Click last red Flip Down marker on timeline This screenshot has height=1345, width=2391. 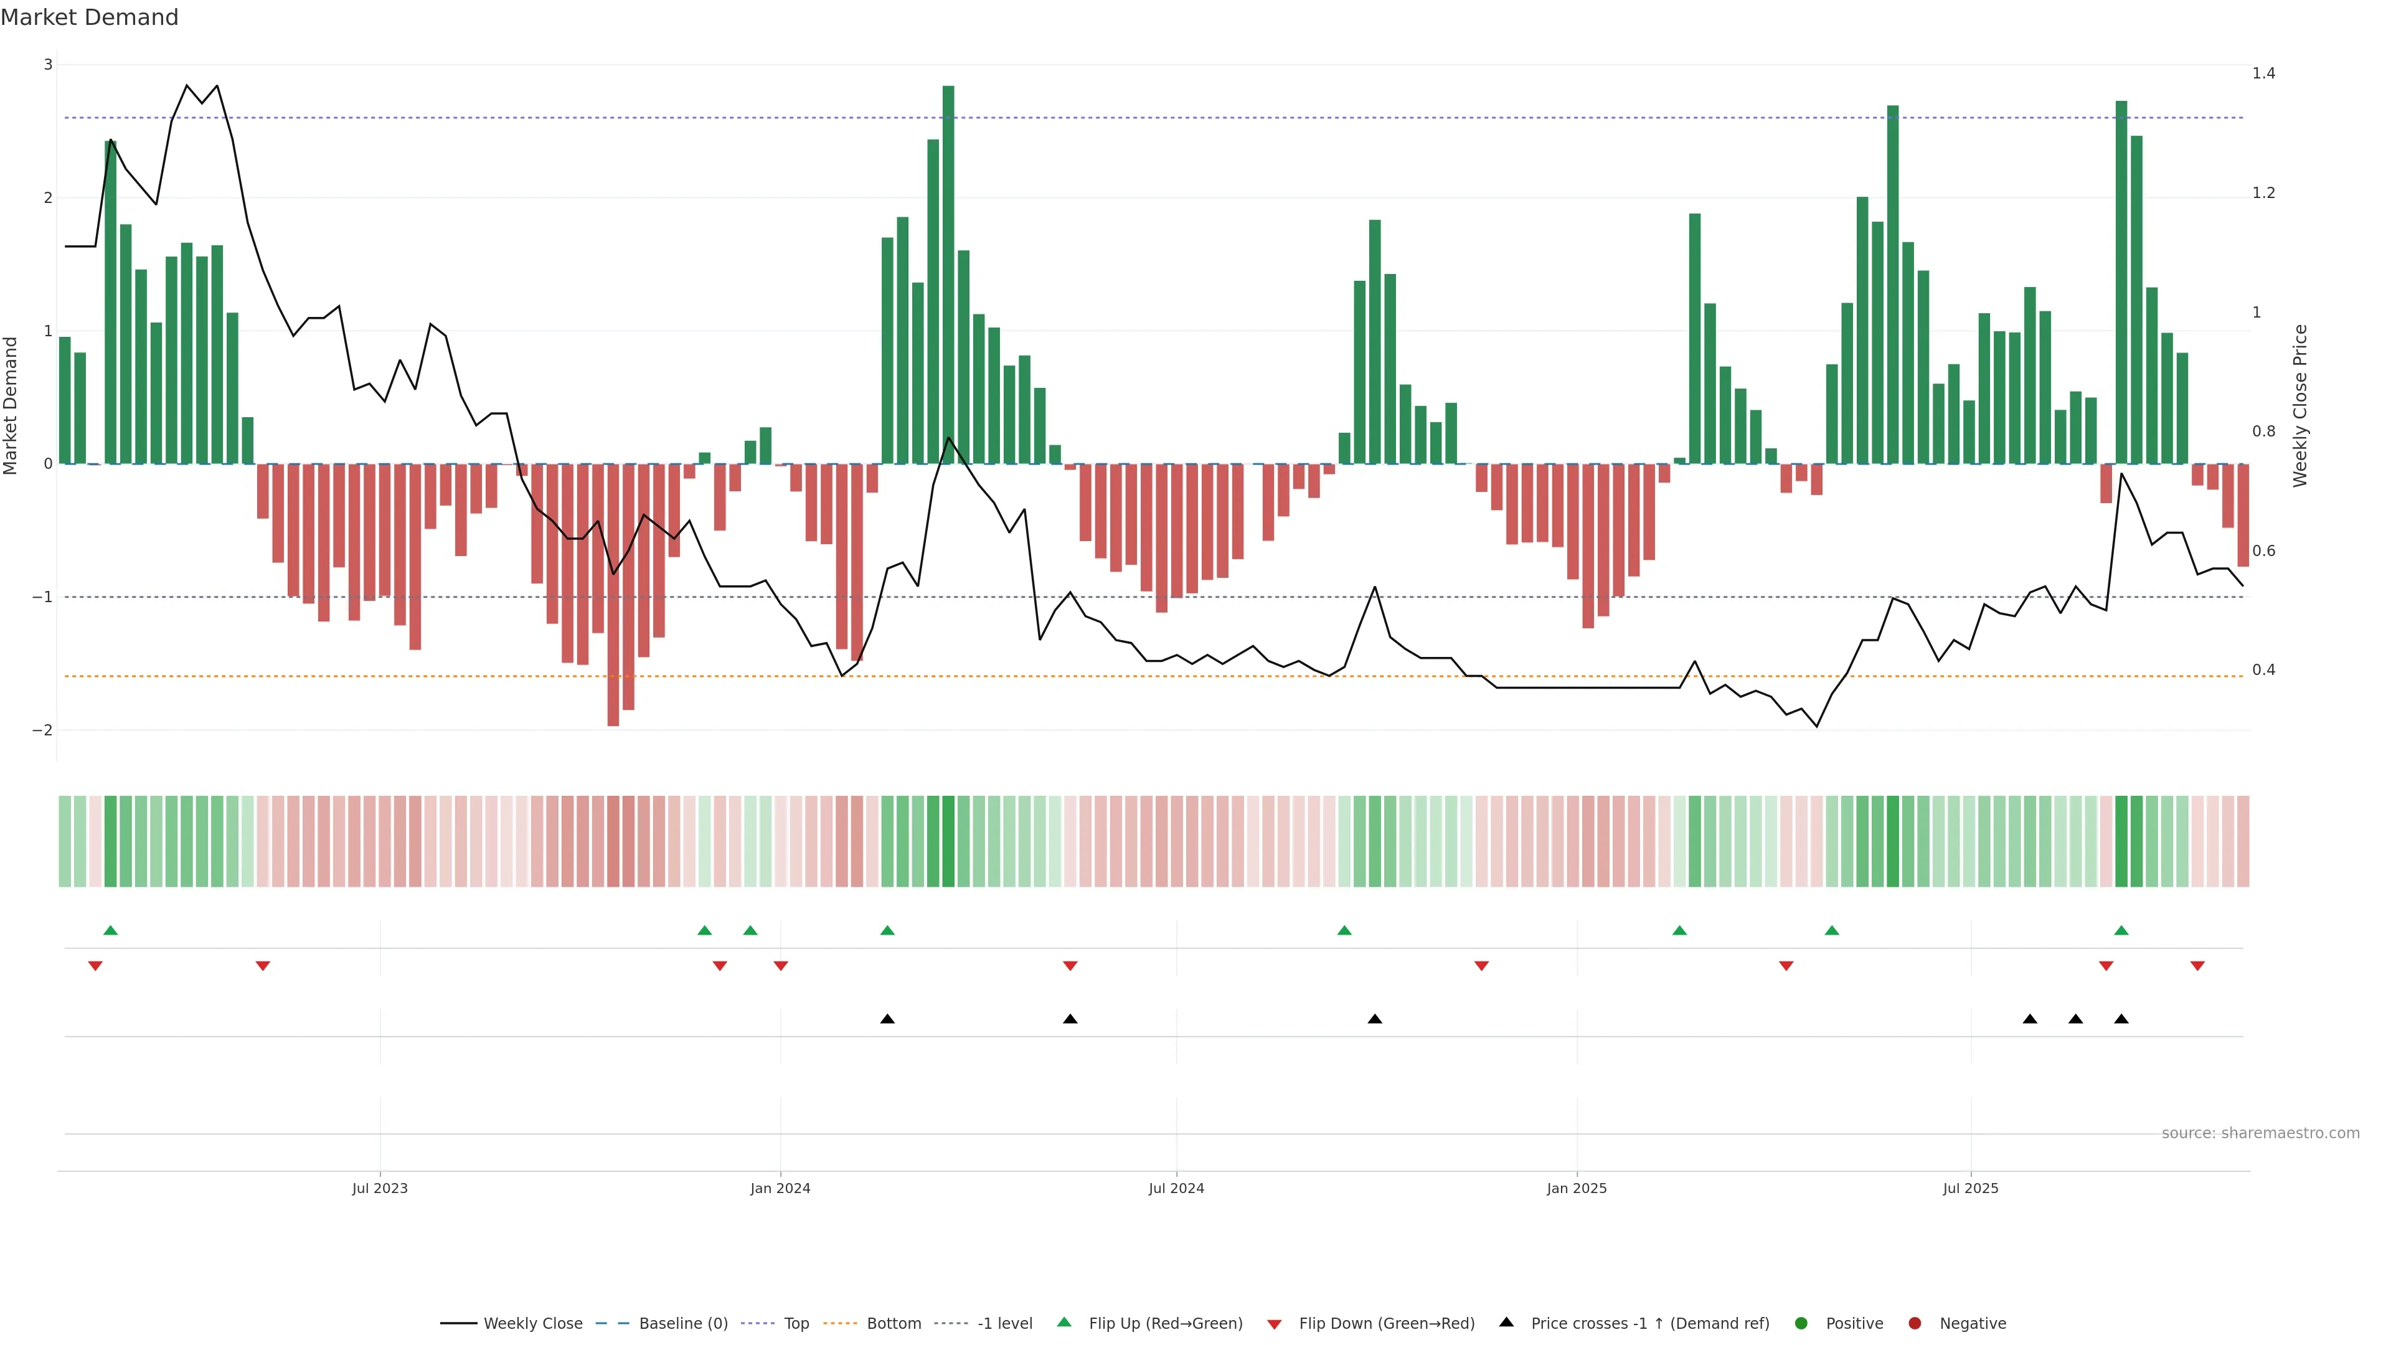point(2197,966)
